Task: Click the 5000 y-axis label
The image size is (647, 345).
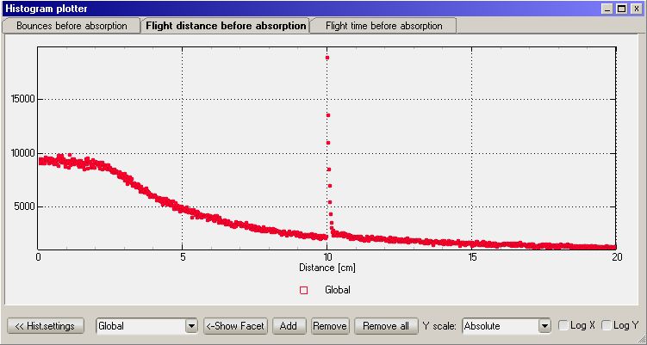Action: coord(24,207)
